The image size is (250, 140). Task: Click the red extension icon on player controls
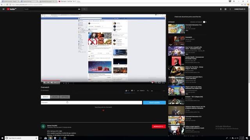pos(153,82)
